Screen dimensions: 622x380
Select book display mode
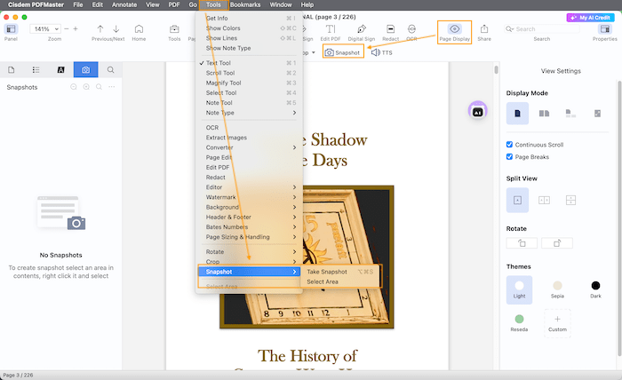click(x=570, y=114)
